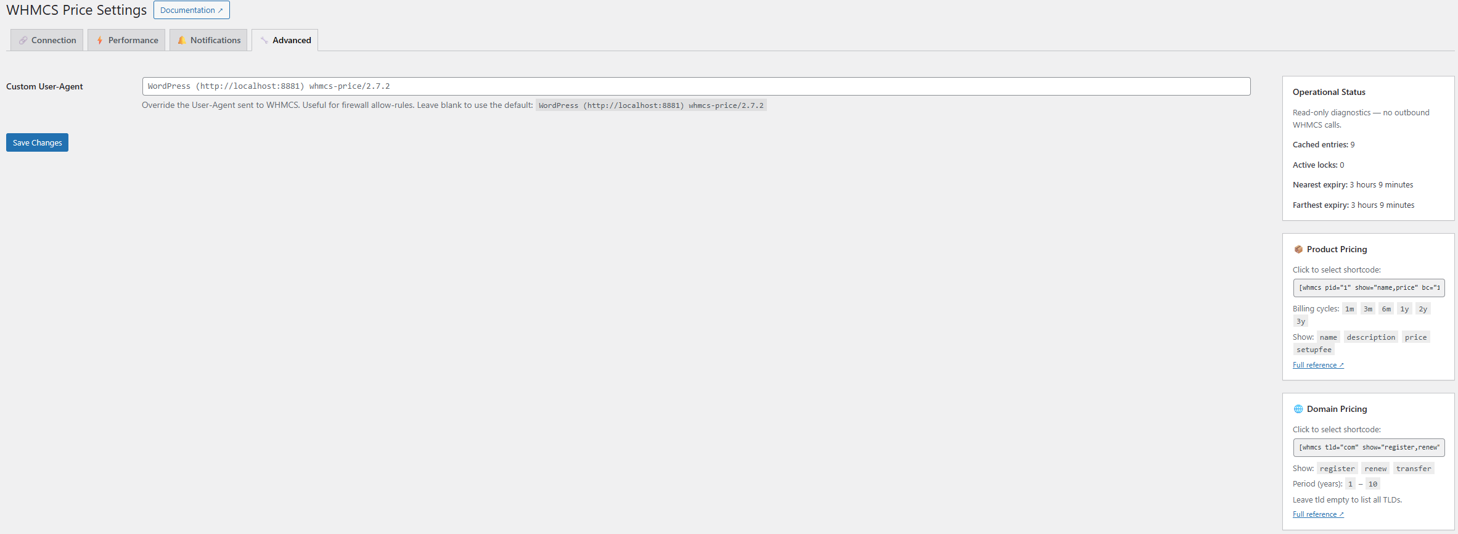The image size is (1458, 534).
Task: Click 'Leave tld empty to list all TLDs.' note
Action: coord(1347,500)
